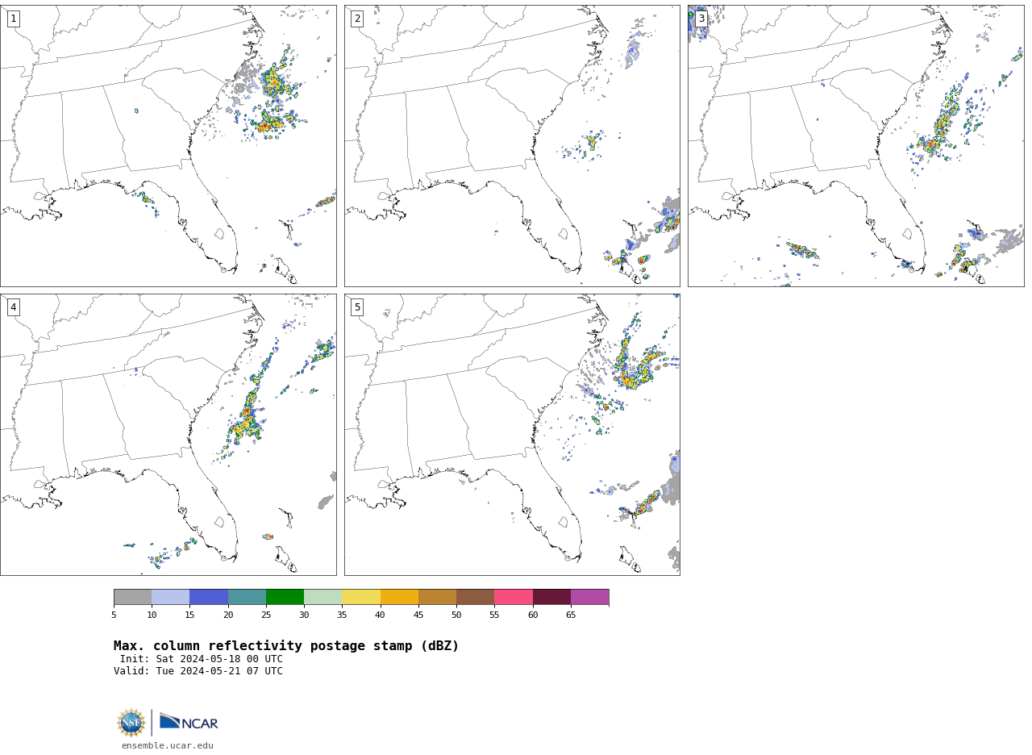Click the blue 15-20 dBZ swatch
Image resolution: width=1032 pixels, height=755 pixels.
[x=209, y=597]
